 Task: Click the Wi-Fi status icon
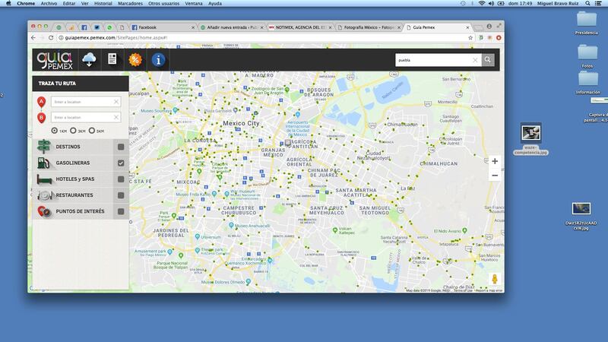pos(482,3)
